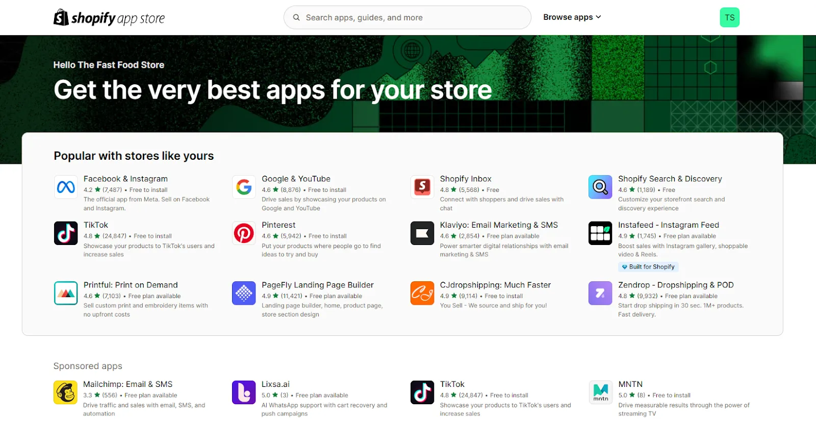The width and height of the screenshot is (816, 441).
Task: Open Instafeed - Instagram Feed title
Action: [x=669, y=225]
